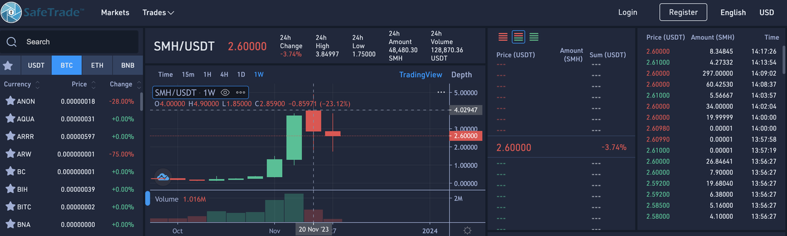
Task: Open chart settings gear icon
Action: click(x=467, y=230)
